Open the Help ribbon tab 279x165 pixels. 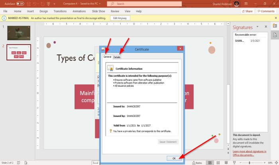click(x=139, y=11)
